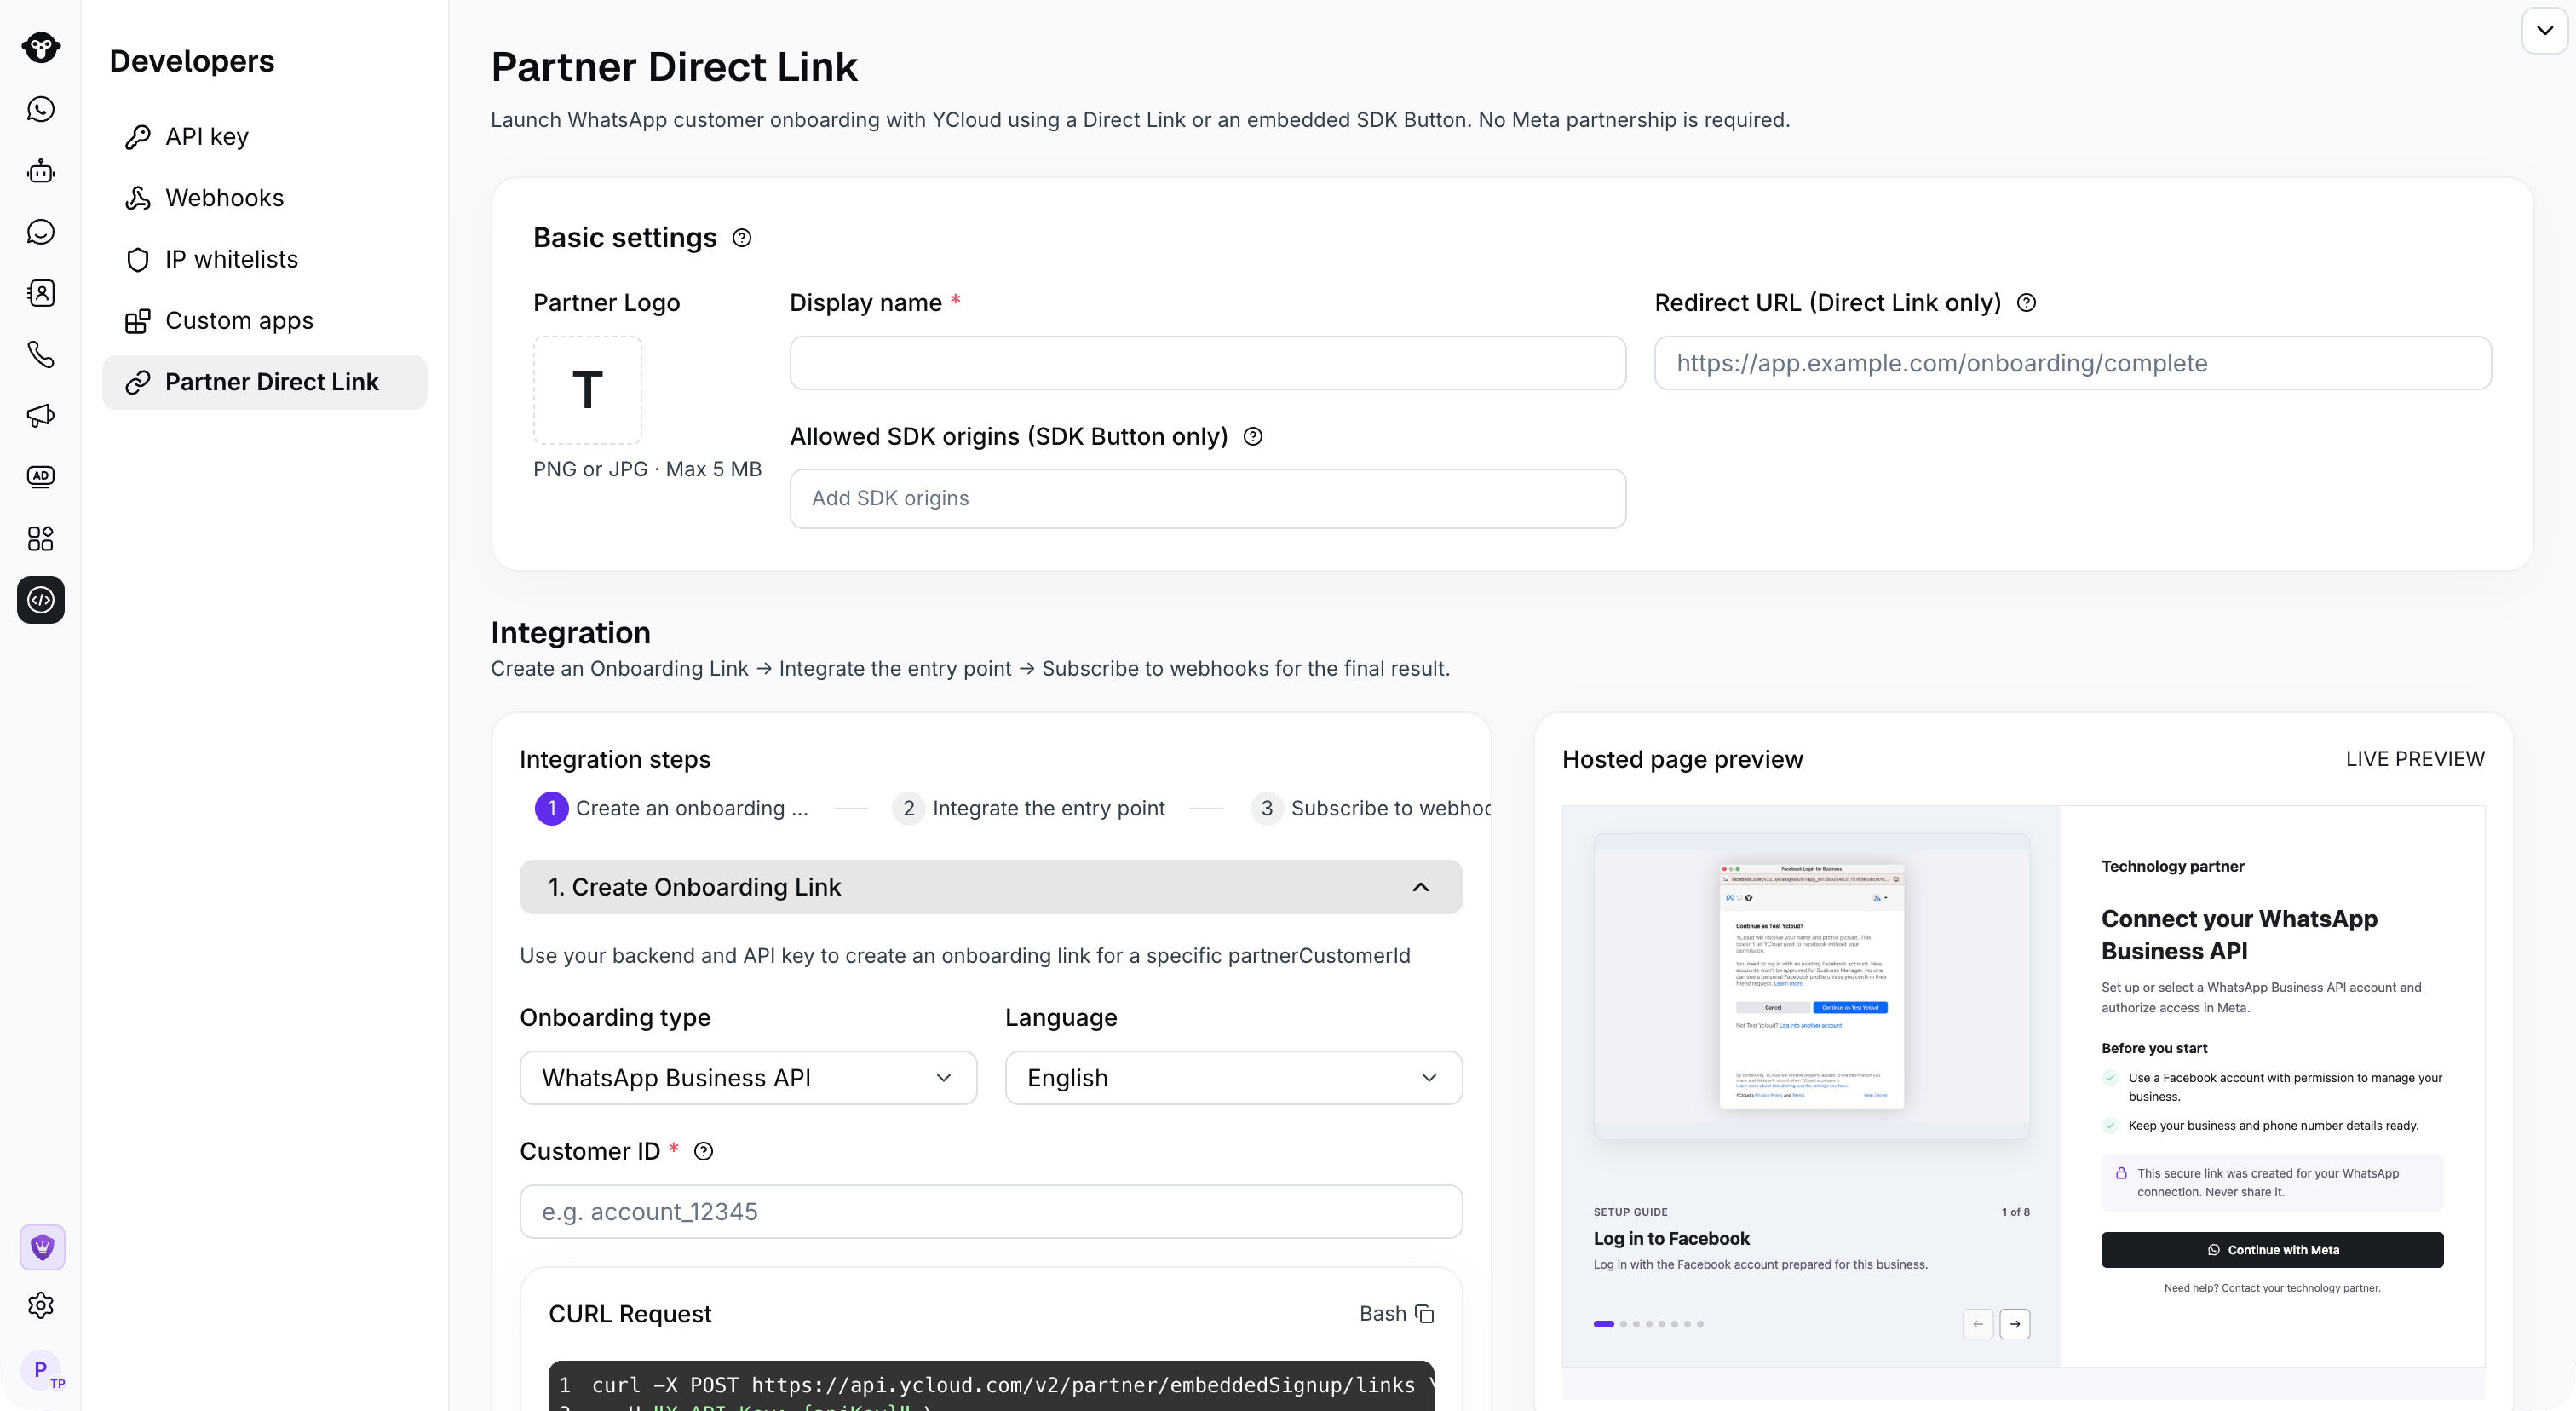Select the developers code icon
The image size is (2576, 1411).
[x=41, y=600]
